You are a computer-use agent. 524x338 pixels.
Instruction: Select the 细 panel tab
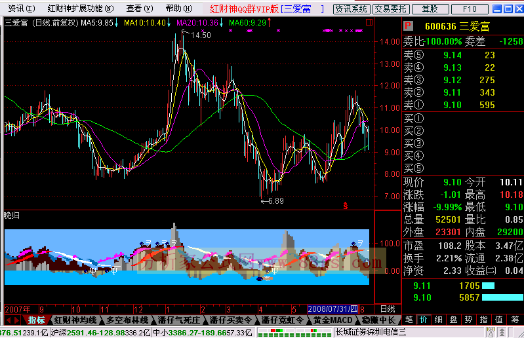click(x=439, y=320)
